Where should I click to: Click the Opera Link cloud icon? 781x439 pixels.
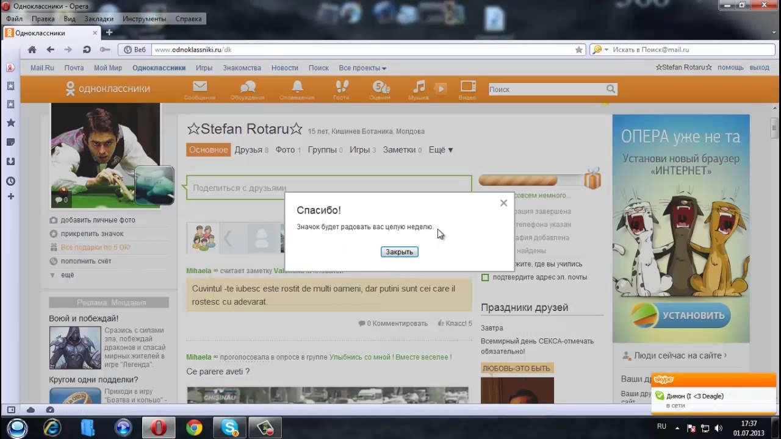point(31,410)
